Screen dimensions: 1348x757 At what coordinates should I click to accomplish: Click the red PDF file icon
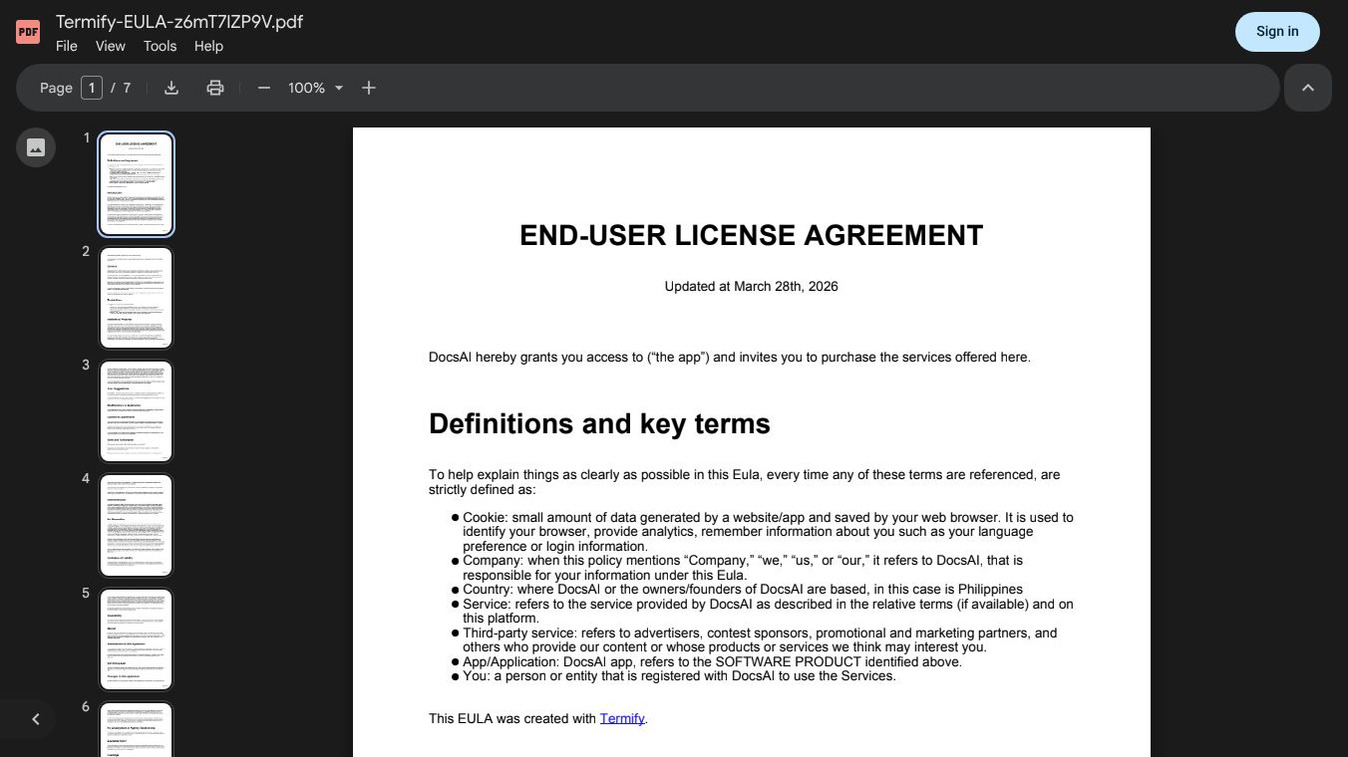pyautogui.click(x=28, y=32)
